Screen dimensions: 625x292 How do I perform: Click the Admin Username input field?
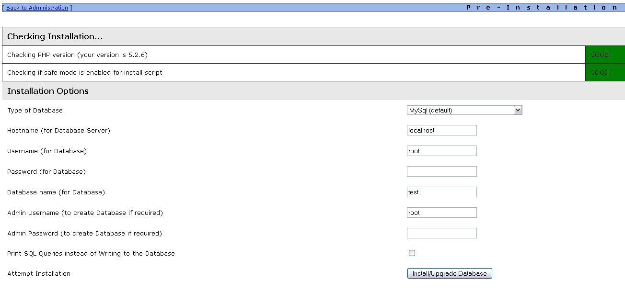click(x=441, y=213)
